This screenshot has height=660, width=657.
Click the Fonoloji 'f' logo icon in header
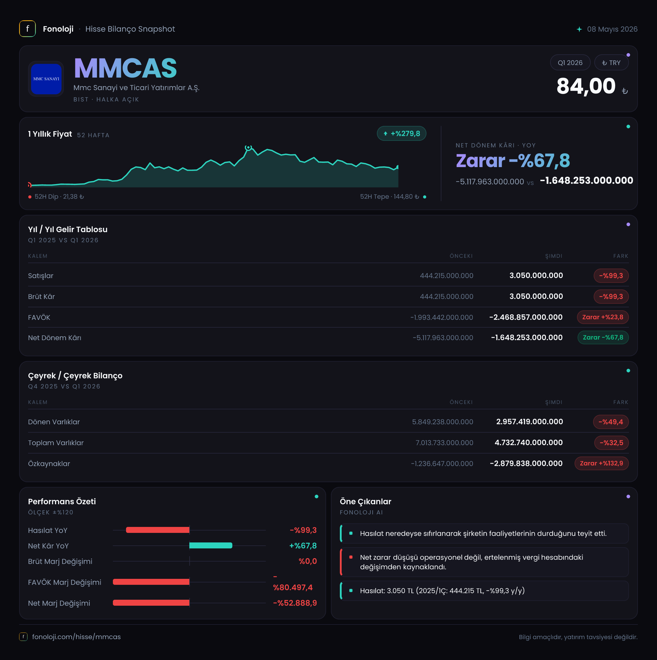(27, 29)
